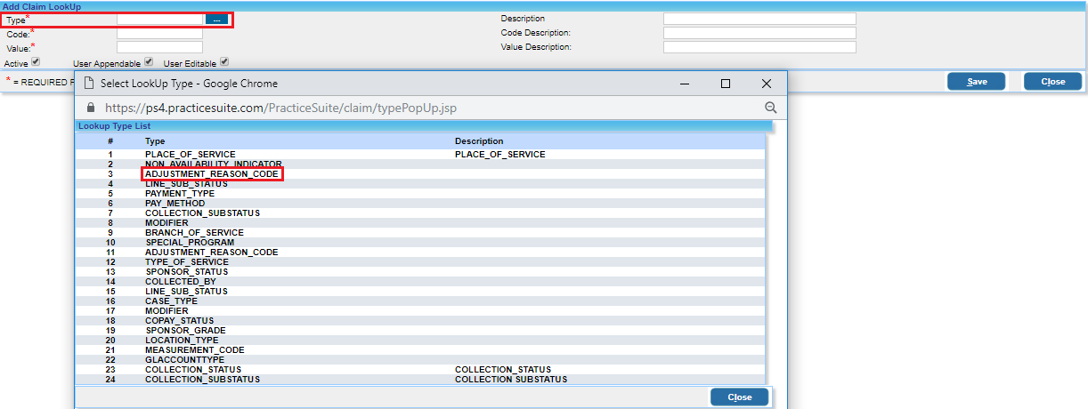Minimize the Select LookUp Type popup window

[684, 84]
